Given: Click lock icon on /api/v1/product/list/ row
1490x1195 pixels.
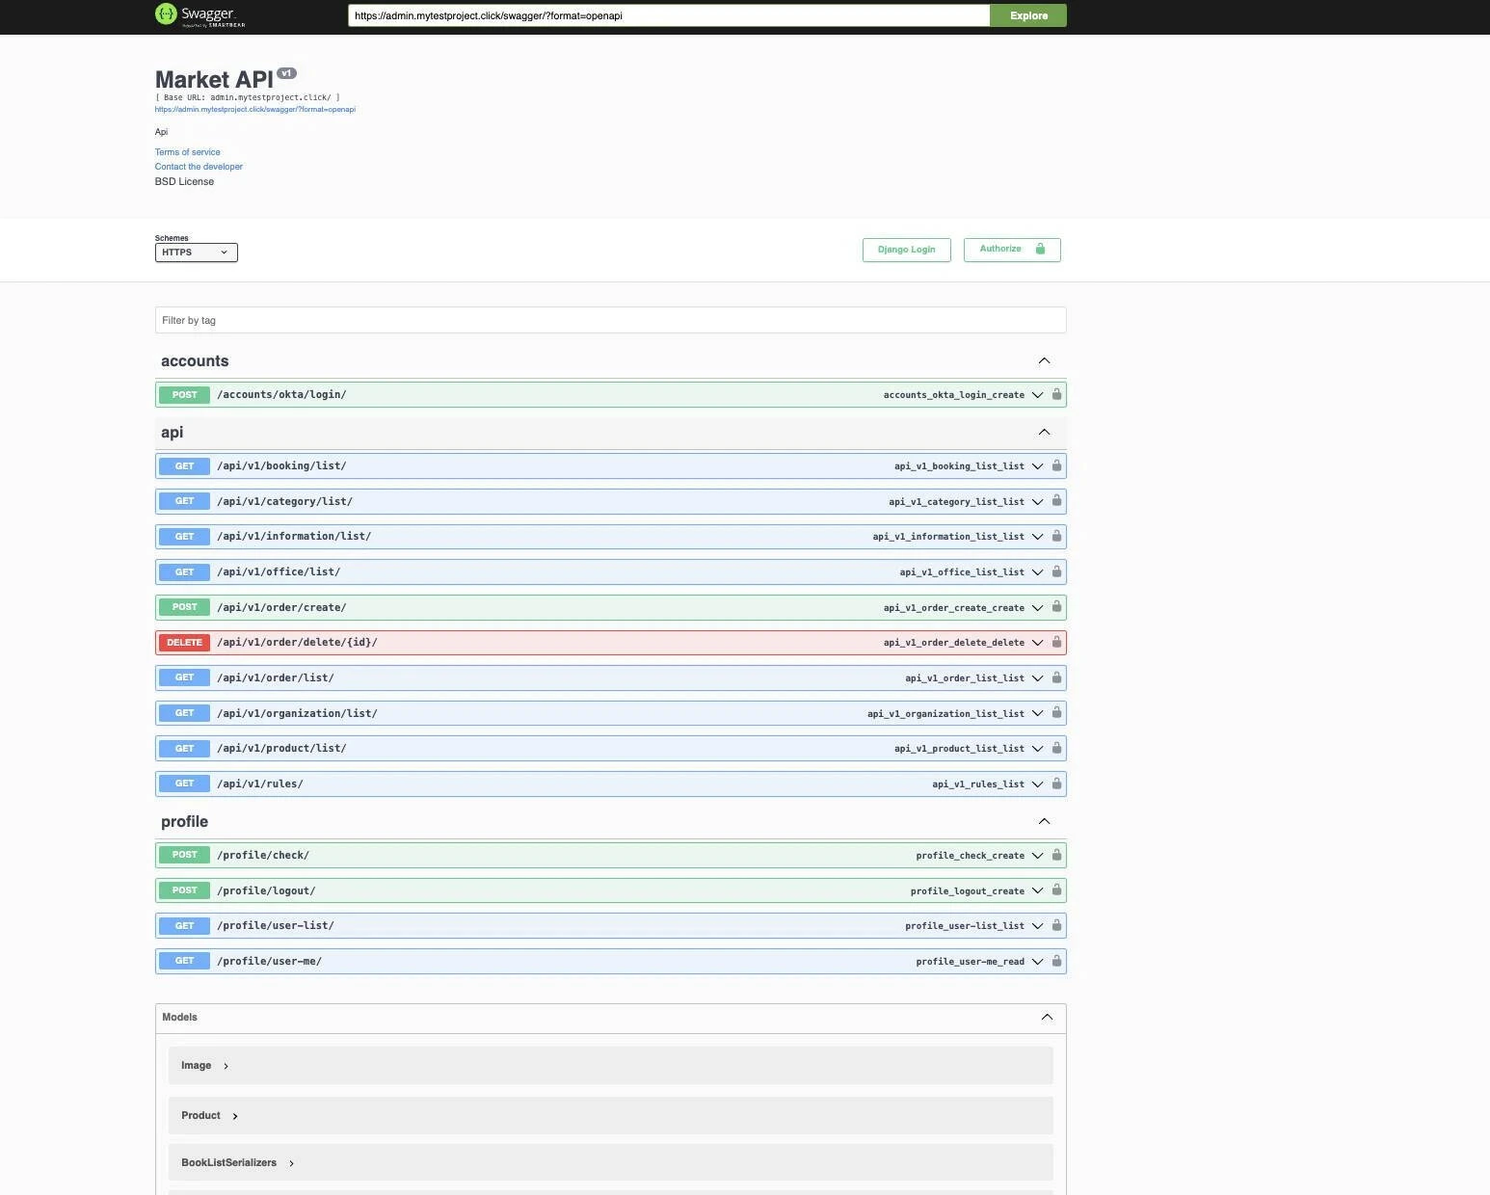Looking at the screenshot, I should click(x=1056, y=748).
